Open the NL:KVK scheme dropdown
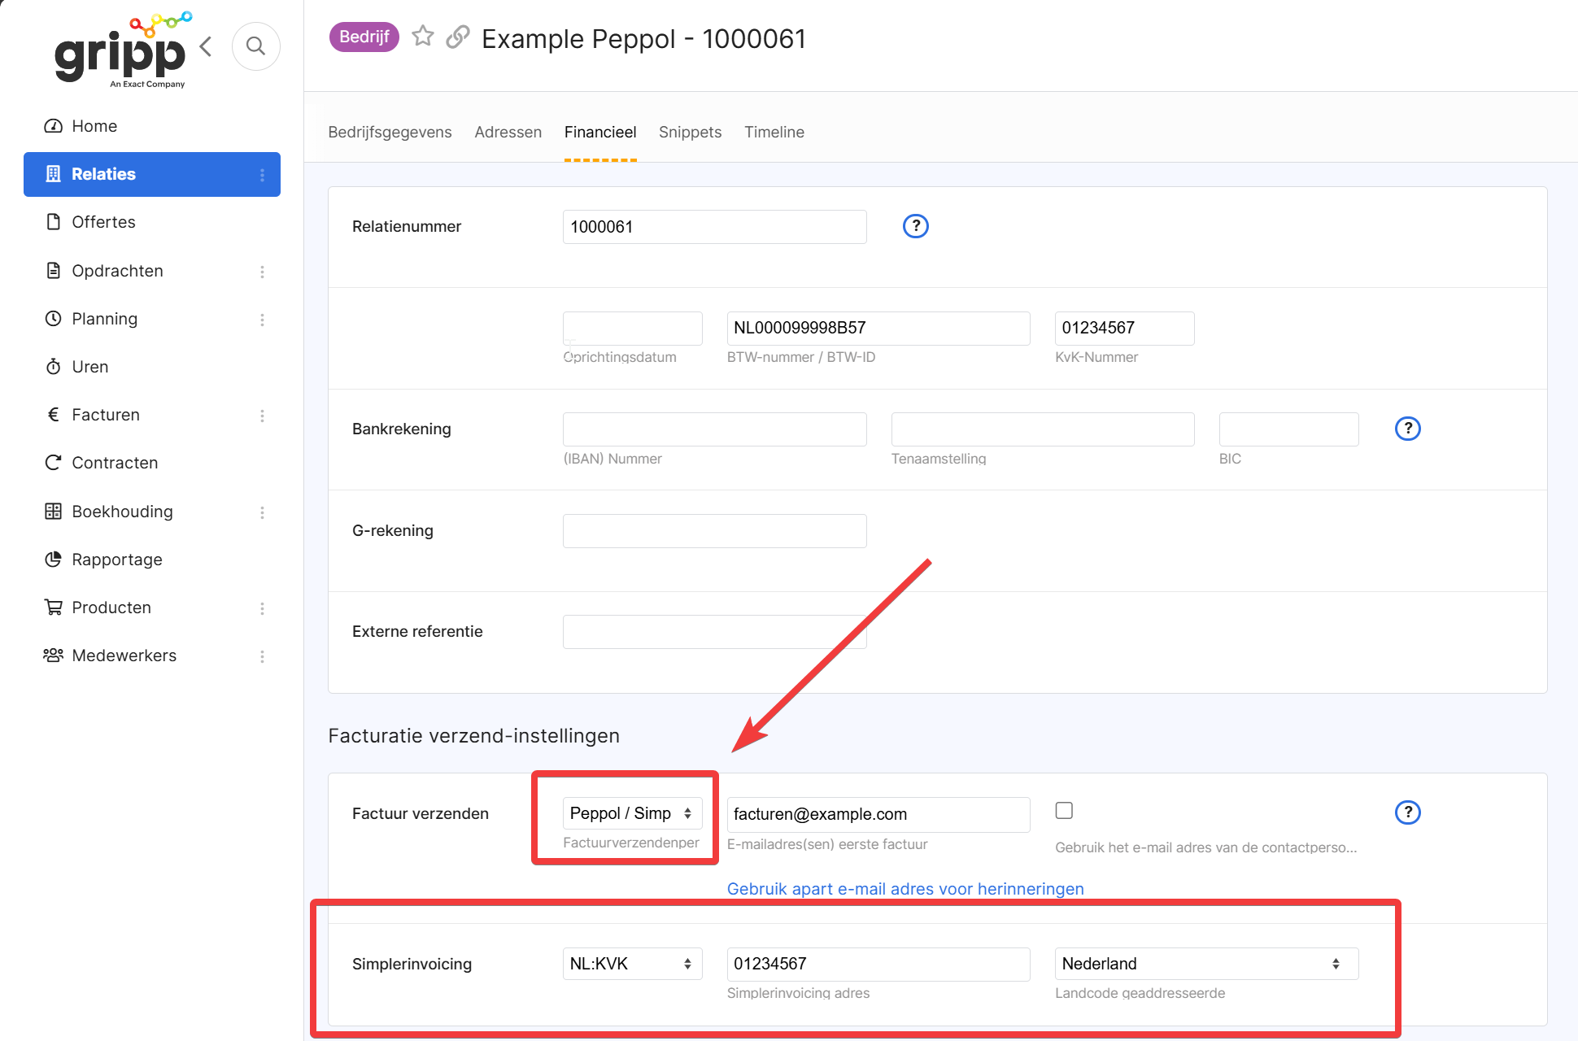The width and height of the screenshot is (1578, 1041). [x=632, y=964]
